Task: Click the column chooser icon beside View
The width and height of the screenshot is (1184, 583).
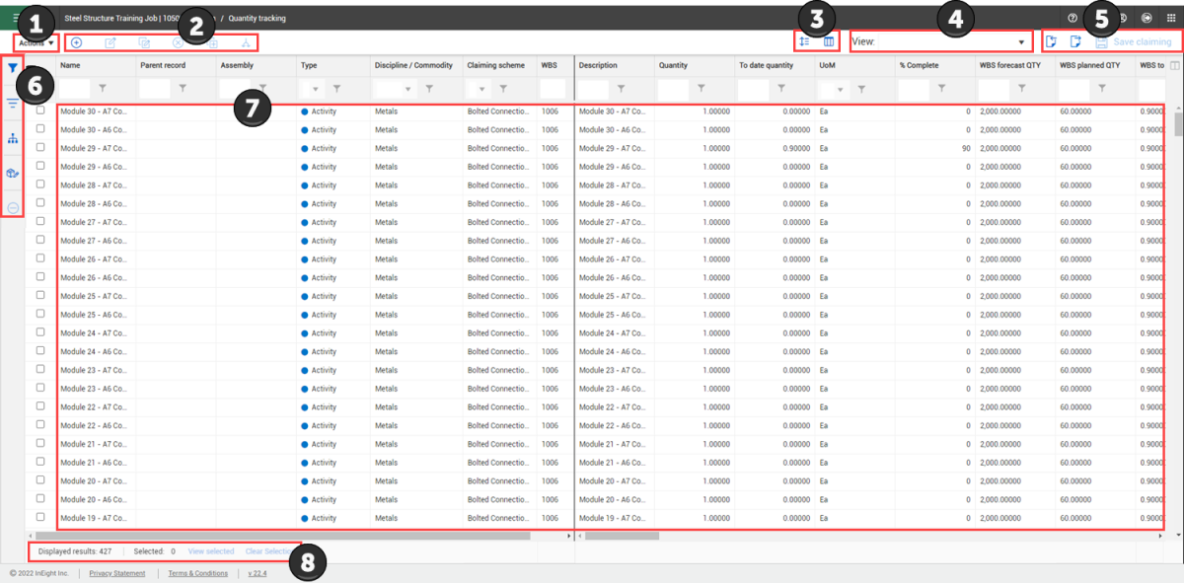Action: pyautogui.click(x=829, y=41)
